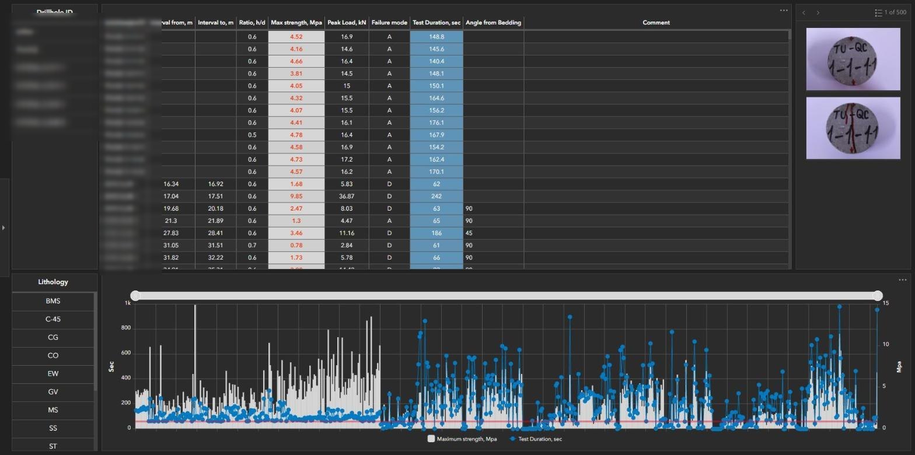The image size is (915, 455).
Task: Select the peak load cell 36.87
Action: 347,197
